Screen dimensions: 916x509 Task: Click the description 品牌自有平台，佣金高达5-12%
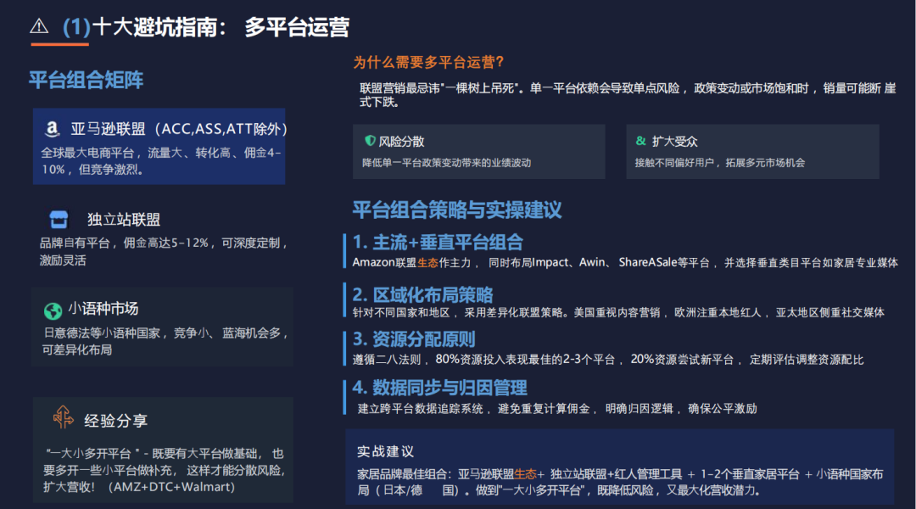click(124, 243)
